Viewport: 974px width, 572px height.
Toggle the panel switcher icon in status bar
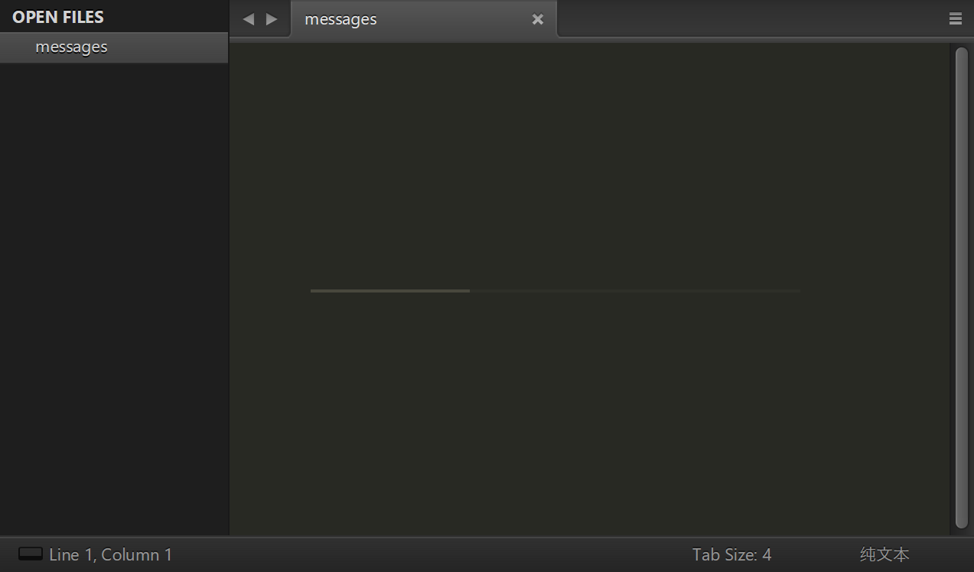click(31, 554)
